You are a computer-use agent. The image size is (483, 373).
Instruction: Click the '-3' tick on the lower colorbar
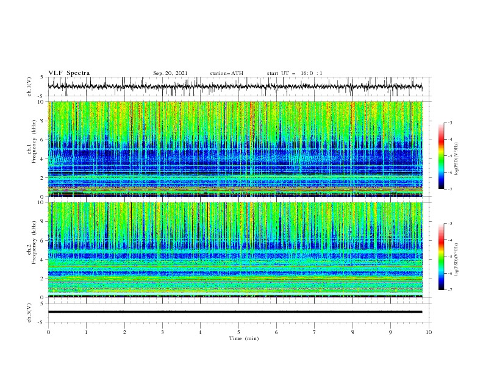449,224
